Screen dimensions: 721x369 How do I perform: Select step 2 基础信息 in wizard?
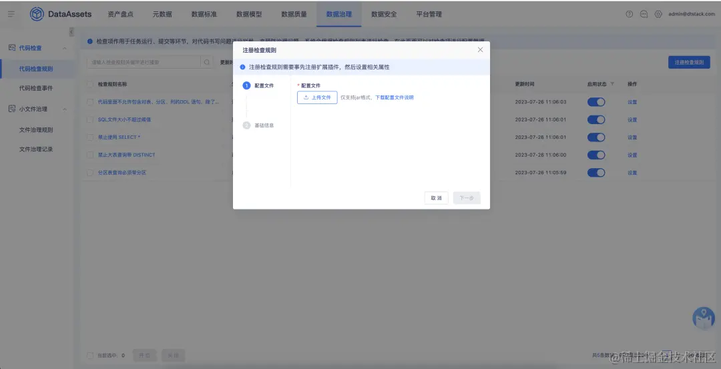(258, 125)
